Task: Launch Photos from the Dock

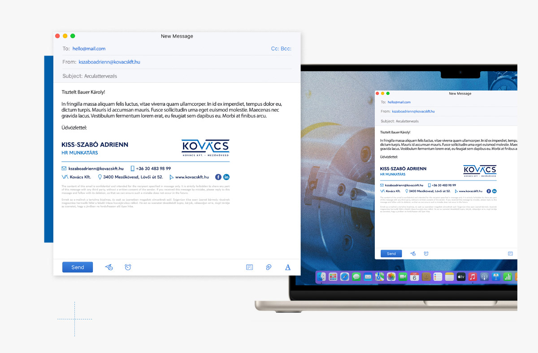Action: [x=391, y=277]
